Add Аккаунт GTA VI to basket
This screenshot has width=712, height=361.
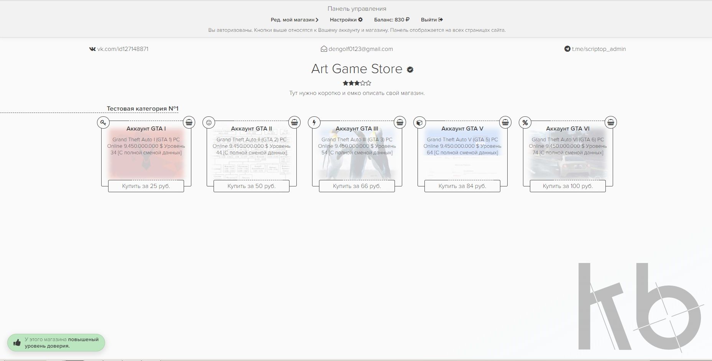(x=611, y=123)
